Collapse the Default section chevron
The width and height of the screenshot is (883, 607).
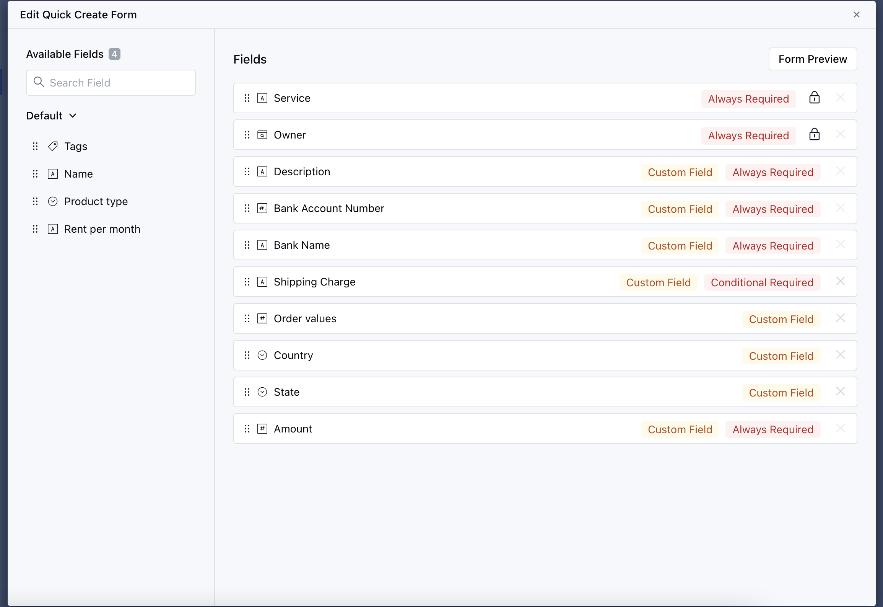73,116
